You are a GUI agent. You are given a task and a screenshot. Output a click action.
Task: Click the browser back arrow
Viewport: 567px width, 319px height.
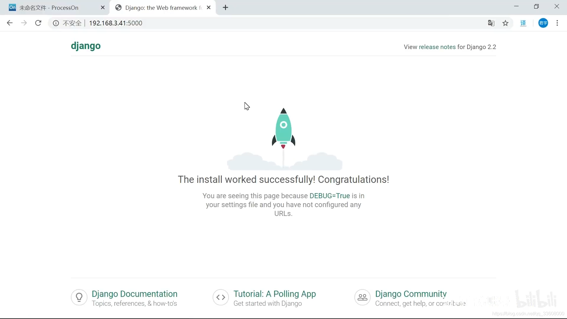[x=10, y=23]
